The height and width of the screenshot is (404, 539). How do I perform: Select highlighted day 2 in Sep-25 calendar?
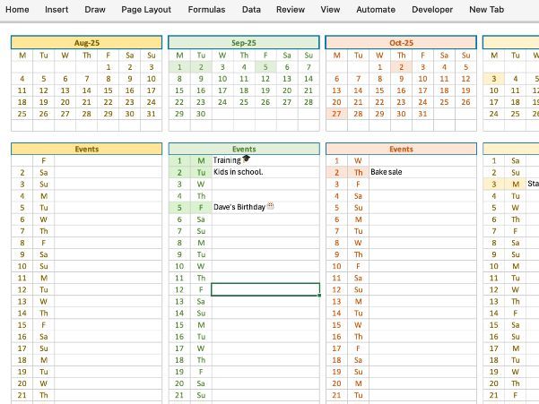pyautogui.click(x=201, y=67)
